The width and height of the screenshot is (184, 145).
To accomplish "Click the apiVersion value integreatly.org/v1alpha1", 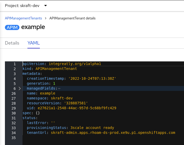I will [75, 64].
